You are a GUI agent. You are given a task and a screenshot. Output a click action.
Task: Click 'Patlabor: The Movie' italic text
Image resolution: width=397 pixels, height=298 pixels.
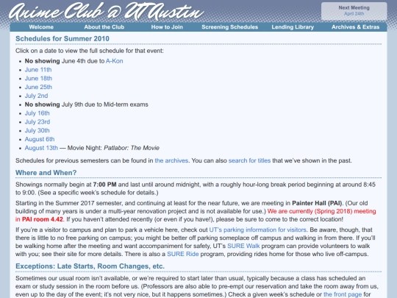132,148
